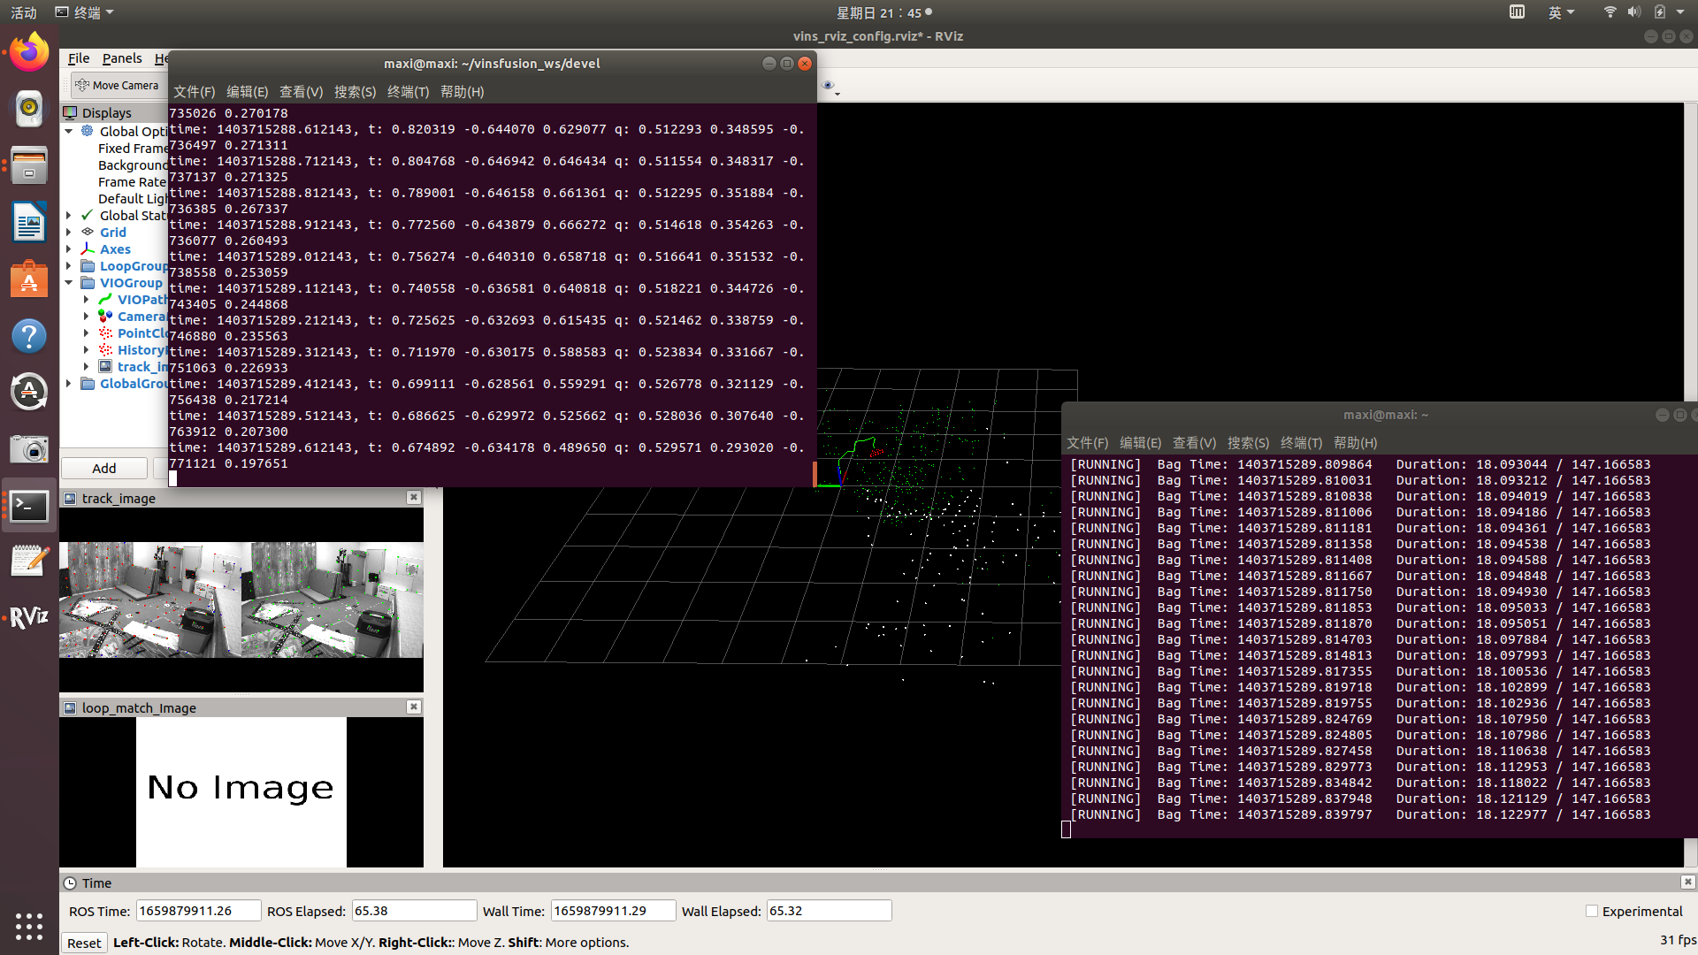Open RViz from the Ubuntu dock

click(x=29, y=616)
